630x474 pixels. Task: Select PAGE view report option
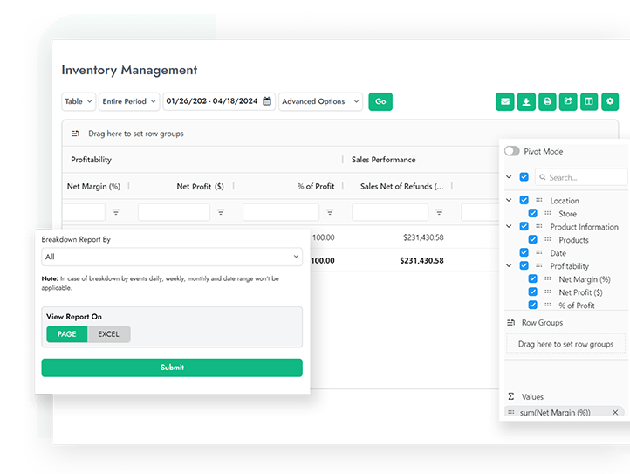click(x=66, y=334)
